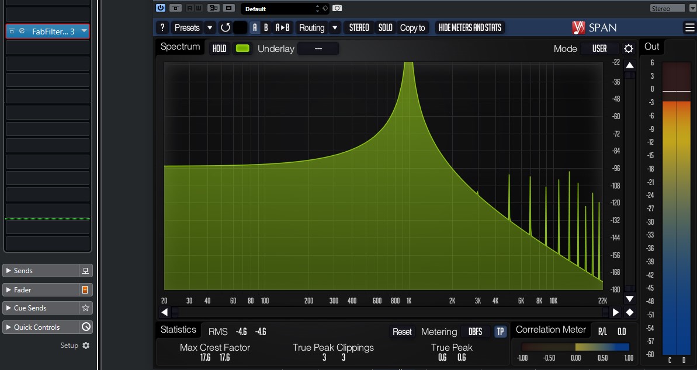Open the Default preset selector field

click(278, 8)
